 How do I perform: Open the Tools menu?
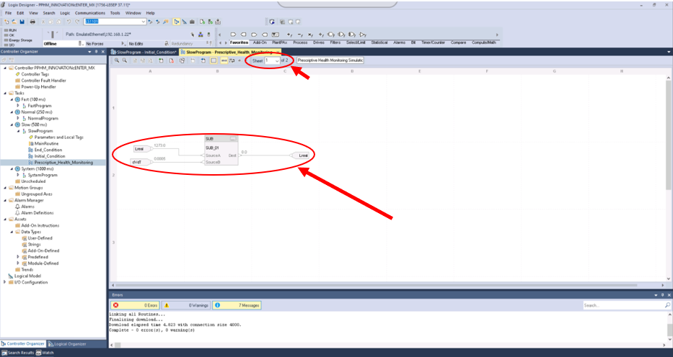[x=115, y=13]
